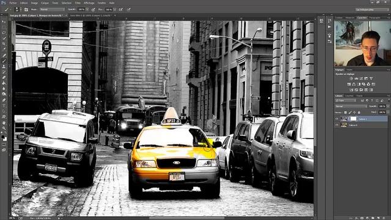391x220 pixels.
Task: Select the Blur tool
Action: point(4,89)
